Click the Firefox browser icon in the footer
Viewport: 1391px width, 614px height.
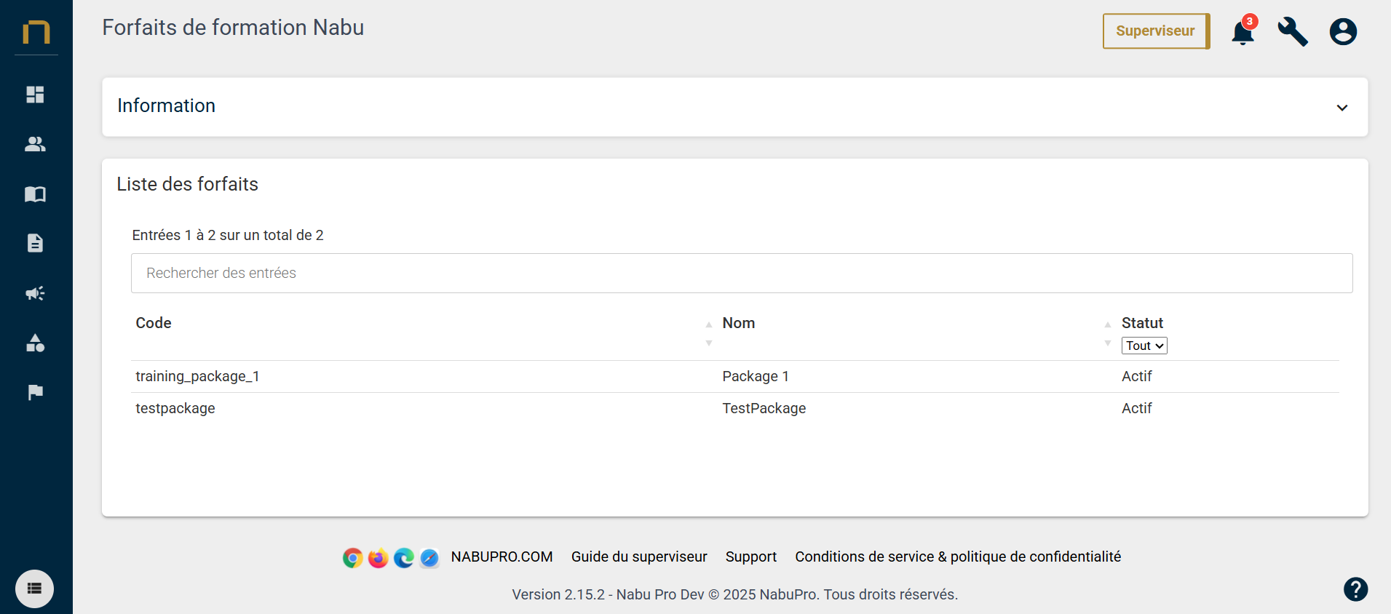[x=378, y=558]
